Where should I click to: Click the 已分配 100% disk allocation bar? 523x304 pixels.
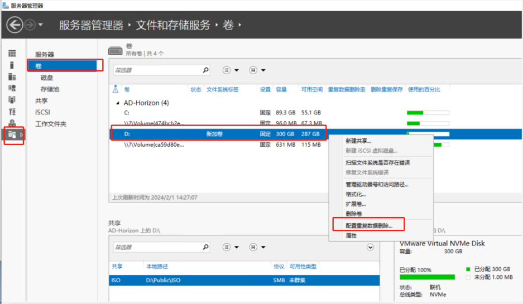point(427,277)
